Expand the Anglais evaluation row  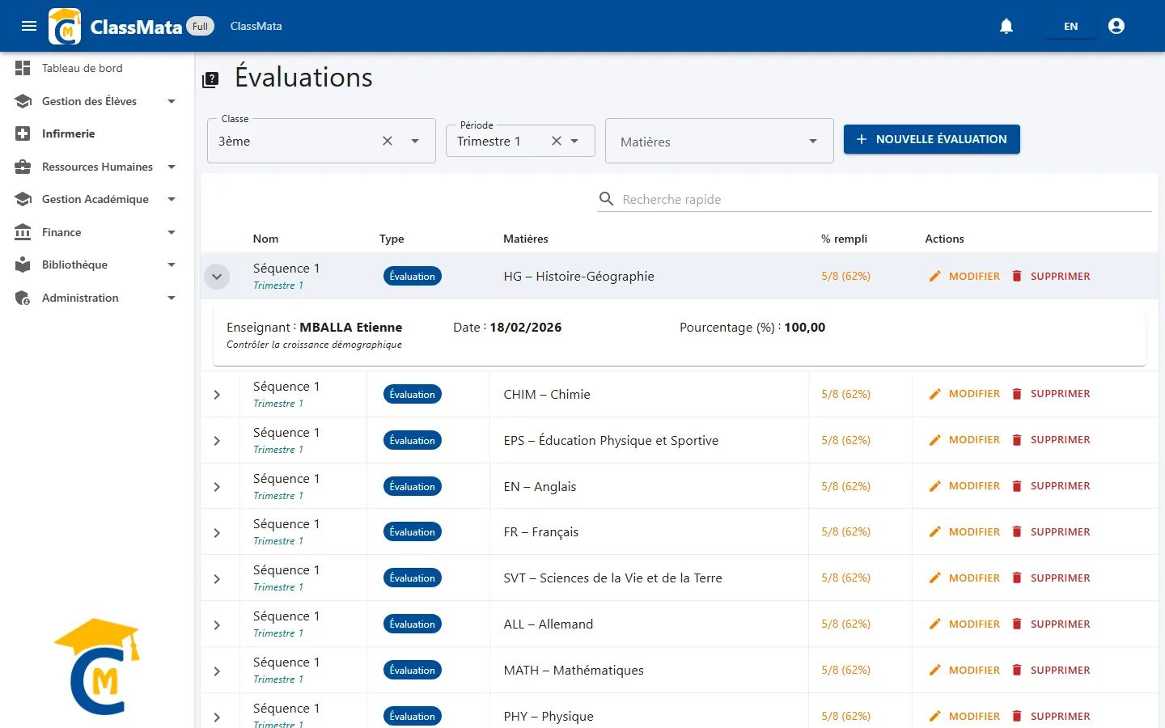[x=217, y=487]
